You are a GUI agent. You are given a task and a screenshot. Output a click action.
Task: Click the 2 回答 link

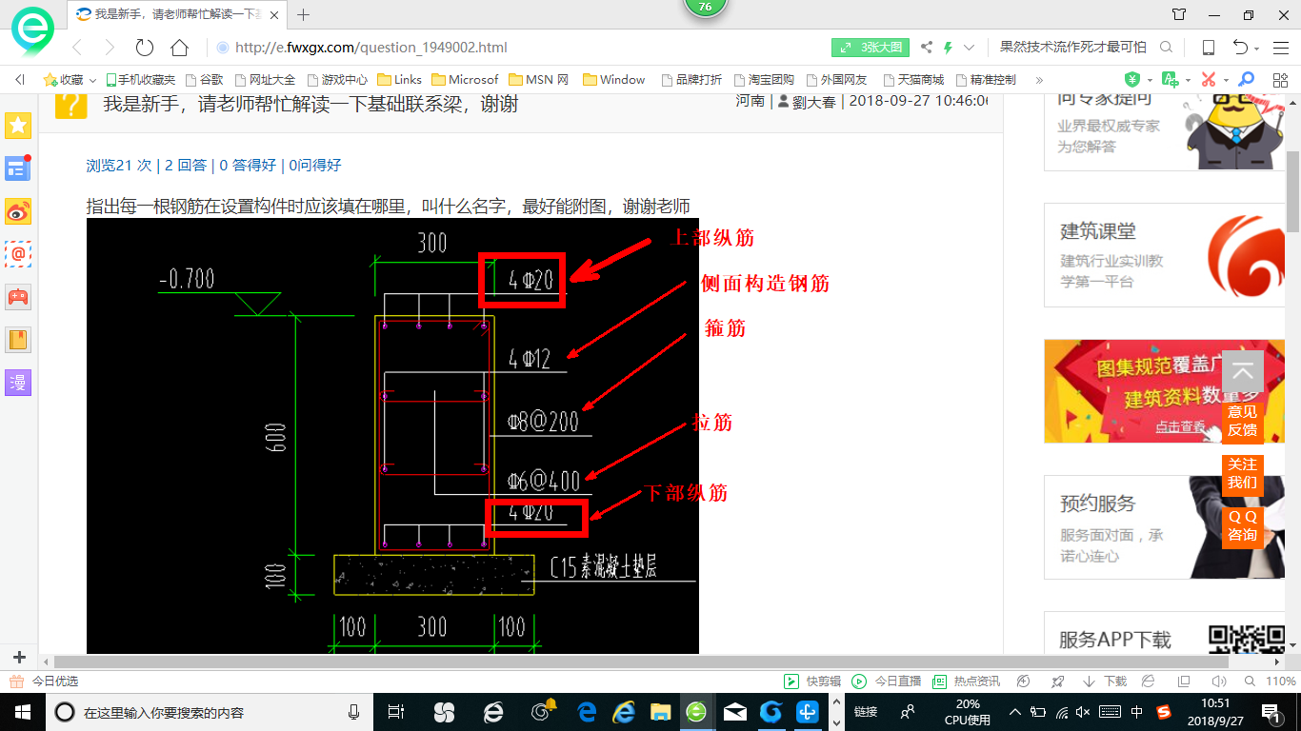[186, 166]
